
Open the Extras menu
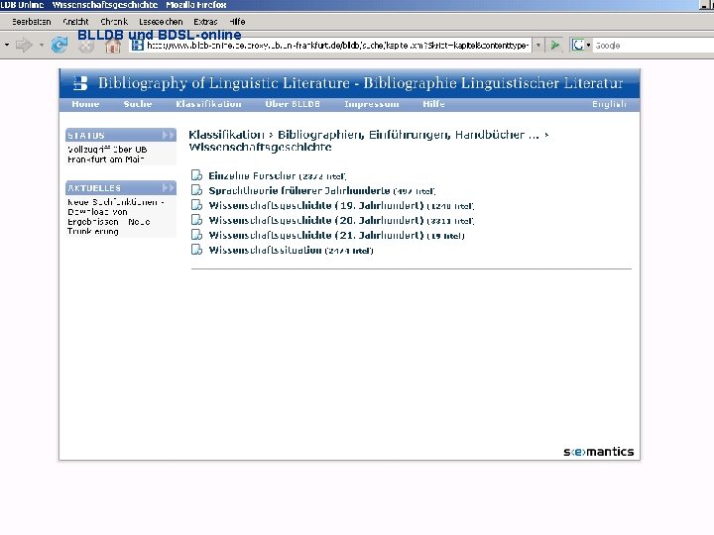(x=205, y=22)
